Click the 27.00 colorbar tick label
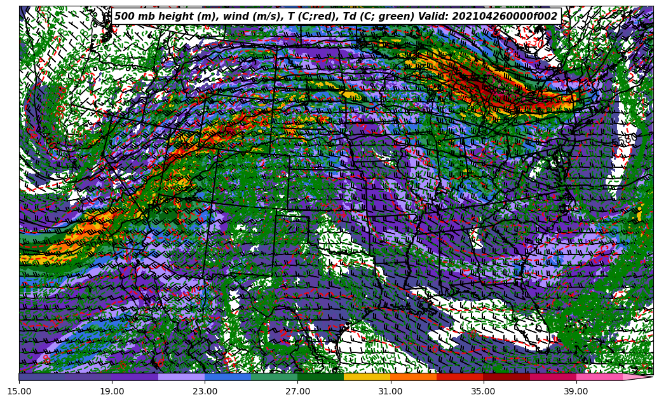 click(x=297, y=391)
